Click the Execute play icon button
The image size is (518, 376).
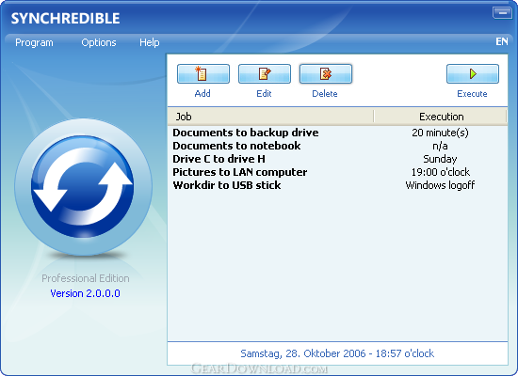coord(473,74)
